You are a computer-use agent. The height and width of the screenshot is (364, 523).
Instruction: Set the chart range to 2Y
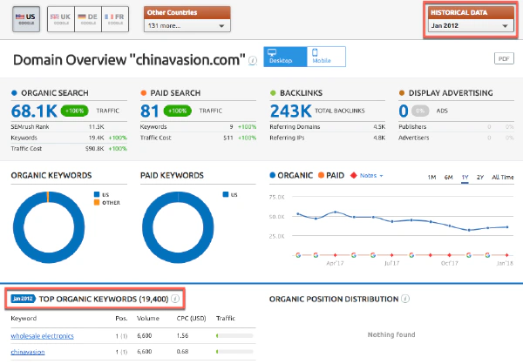[x=480, y=177]
